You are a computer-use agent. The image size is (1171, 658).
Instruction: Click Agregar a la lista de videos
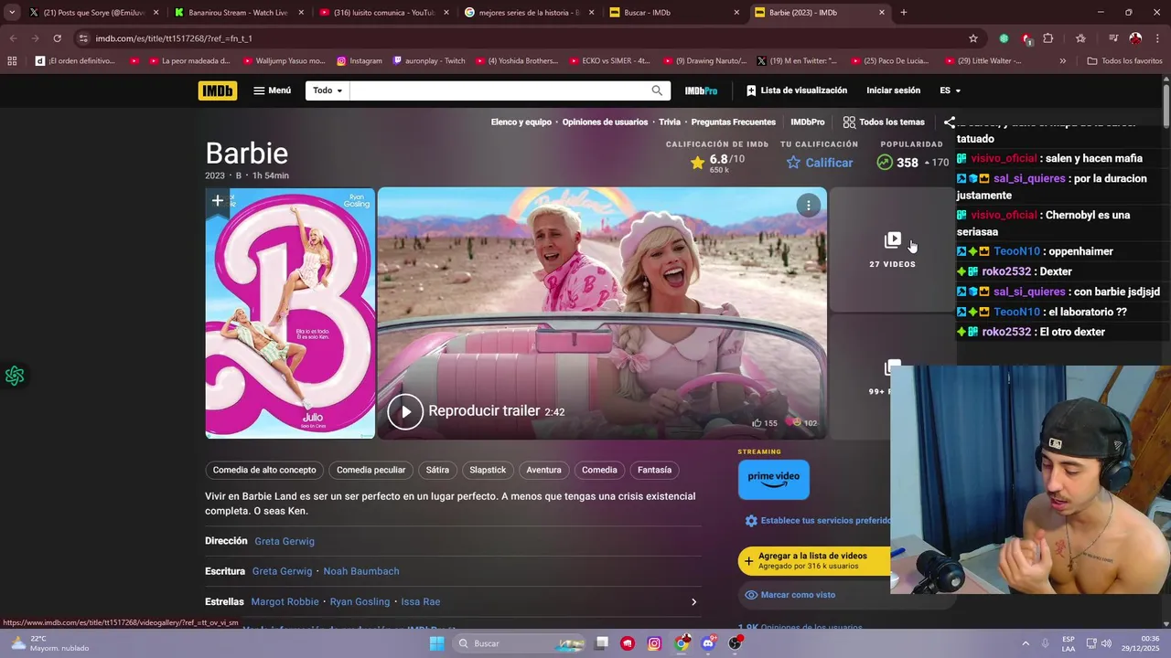click(x=814, y=560)
